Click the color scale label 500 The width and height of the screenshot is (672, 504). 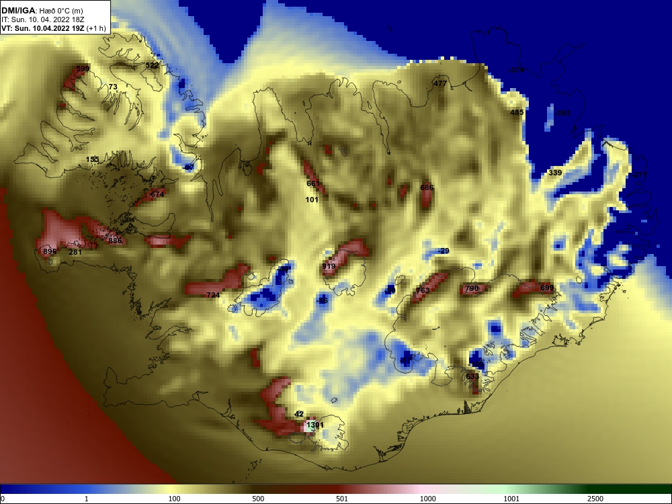pos(258,499)
